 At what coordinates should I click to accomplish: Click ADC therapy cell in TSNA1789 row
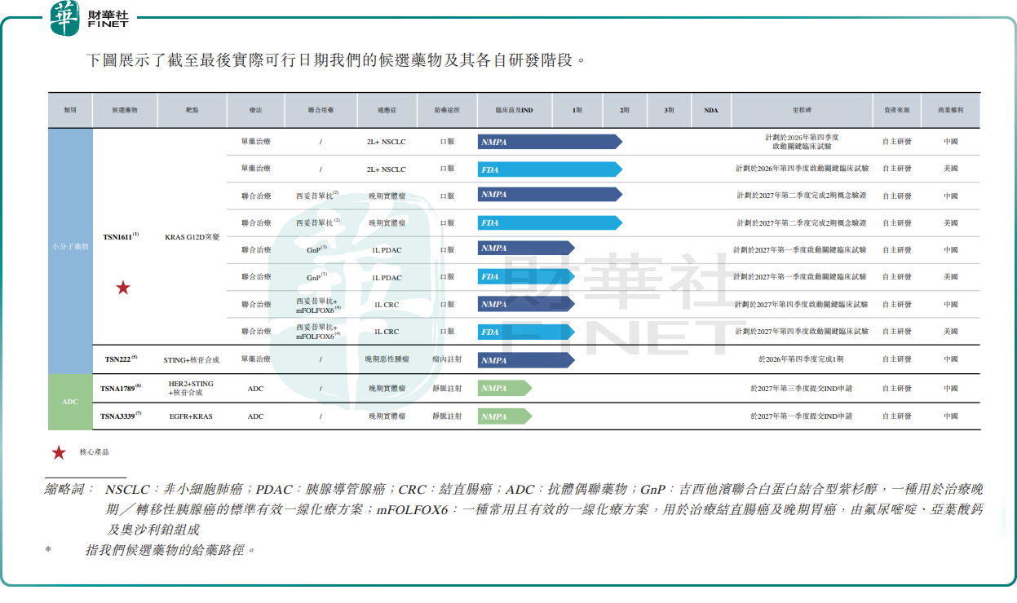tap(256, 389)
